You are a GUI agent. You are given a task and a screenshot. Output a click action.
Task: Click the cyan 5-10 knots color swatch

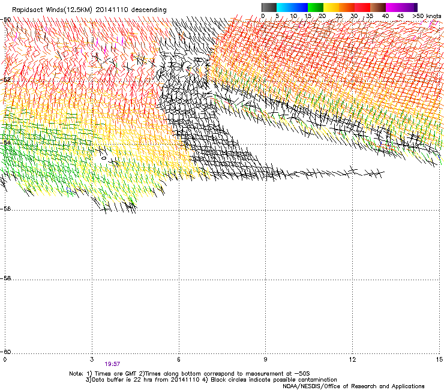tap(284, 7)
